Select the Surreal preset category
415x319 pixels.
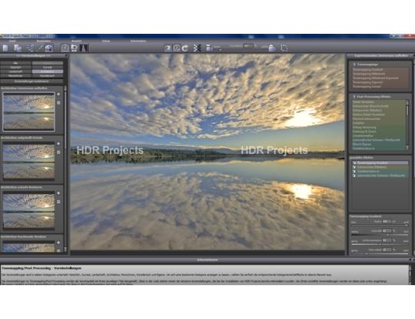(48, 68)
